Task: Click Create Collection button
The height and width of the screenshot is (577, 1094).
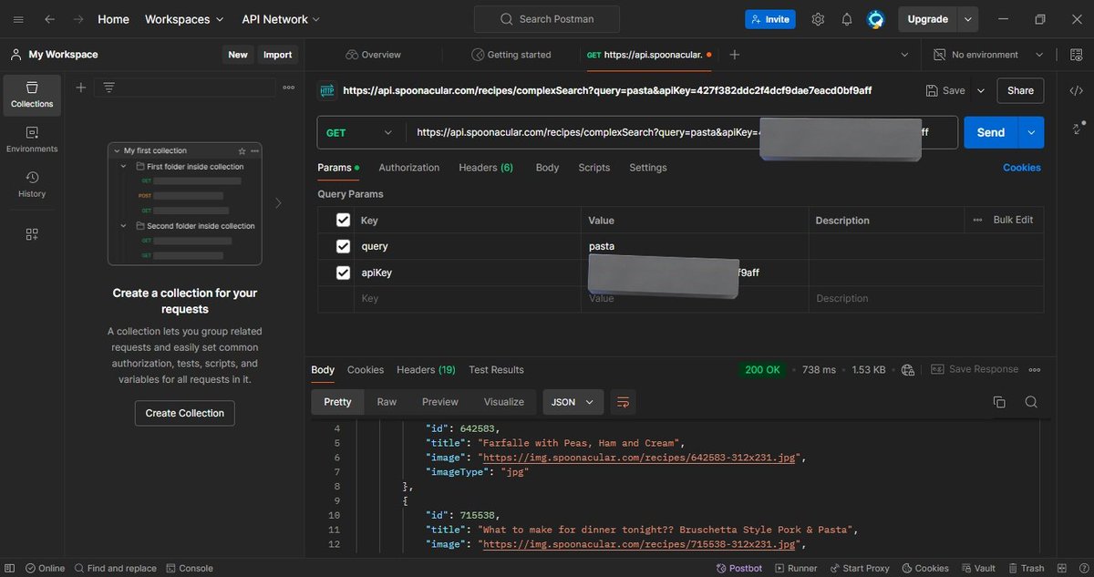Action: coord(185,413)
